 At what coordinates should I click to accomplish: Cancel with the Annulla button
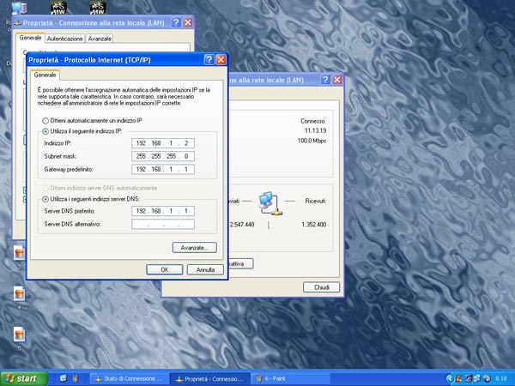point(205,270)
